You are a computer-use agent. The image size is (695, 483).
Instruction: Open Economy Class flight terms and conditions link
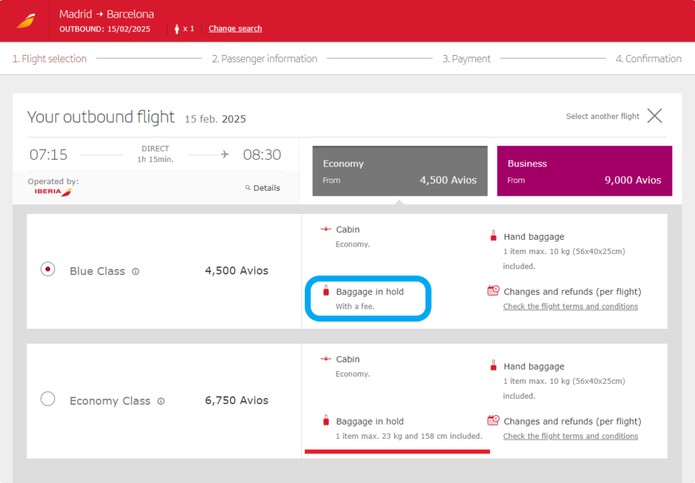point(570,436)
